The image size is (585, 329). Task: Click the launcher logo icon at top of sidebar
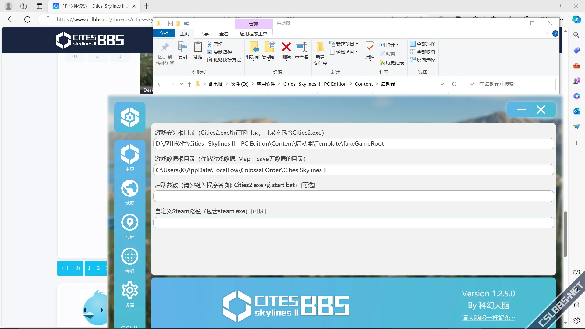[x=130, y=117]
